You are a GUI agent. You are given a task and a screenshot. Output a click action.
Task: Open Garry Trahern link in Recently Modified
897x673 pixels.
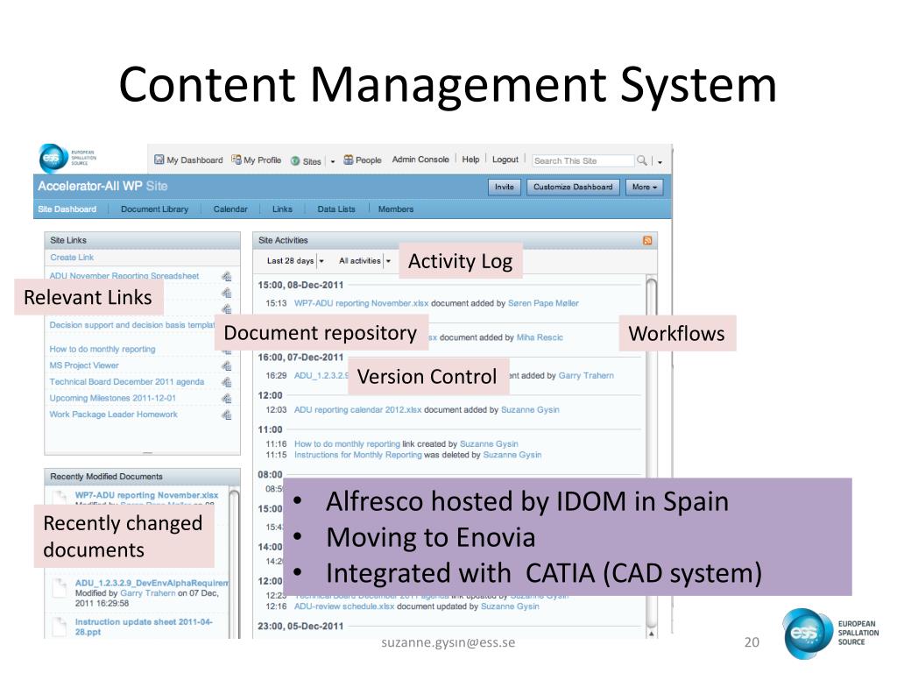(x=148, y=593)
